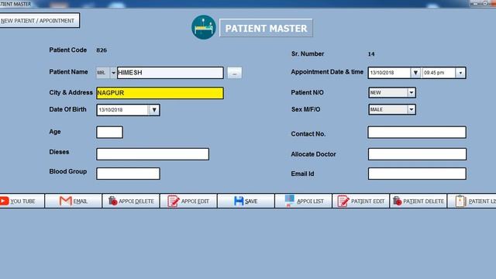Save the patient record
The image size is (496, 279).
click(x=246, y=201)
